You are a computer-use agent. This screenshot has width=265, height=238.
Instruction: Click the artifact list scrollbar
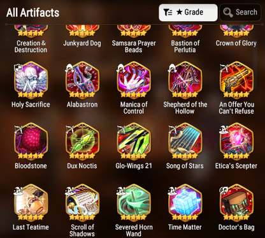[255, 64]
